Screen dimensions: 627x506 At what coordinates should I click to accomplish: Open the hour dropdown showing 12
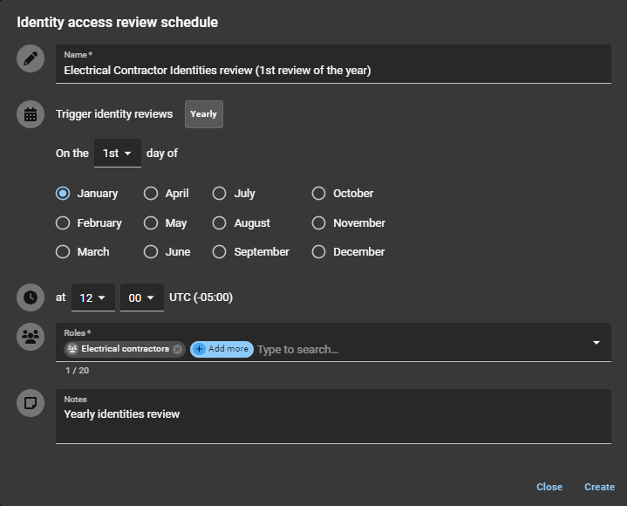pyautogui.click(x=92, y=297)
